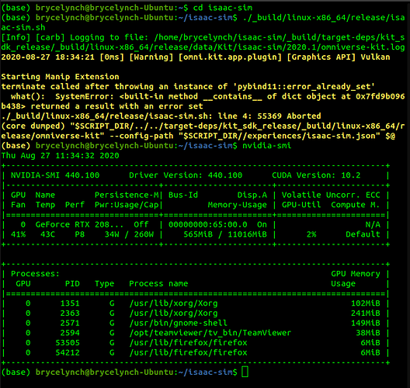Click the '102MiB' memory usage value
The image size is (410, 388).
tap(366, 303)
